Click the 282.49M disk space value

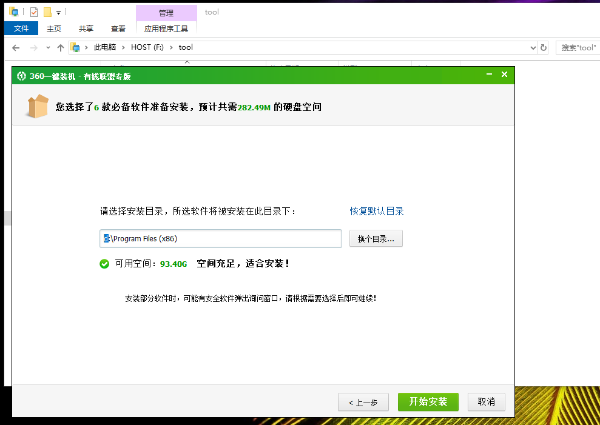click(254, 107)
